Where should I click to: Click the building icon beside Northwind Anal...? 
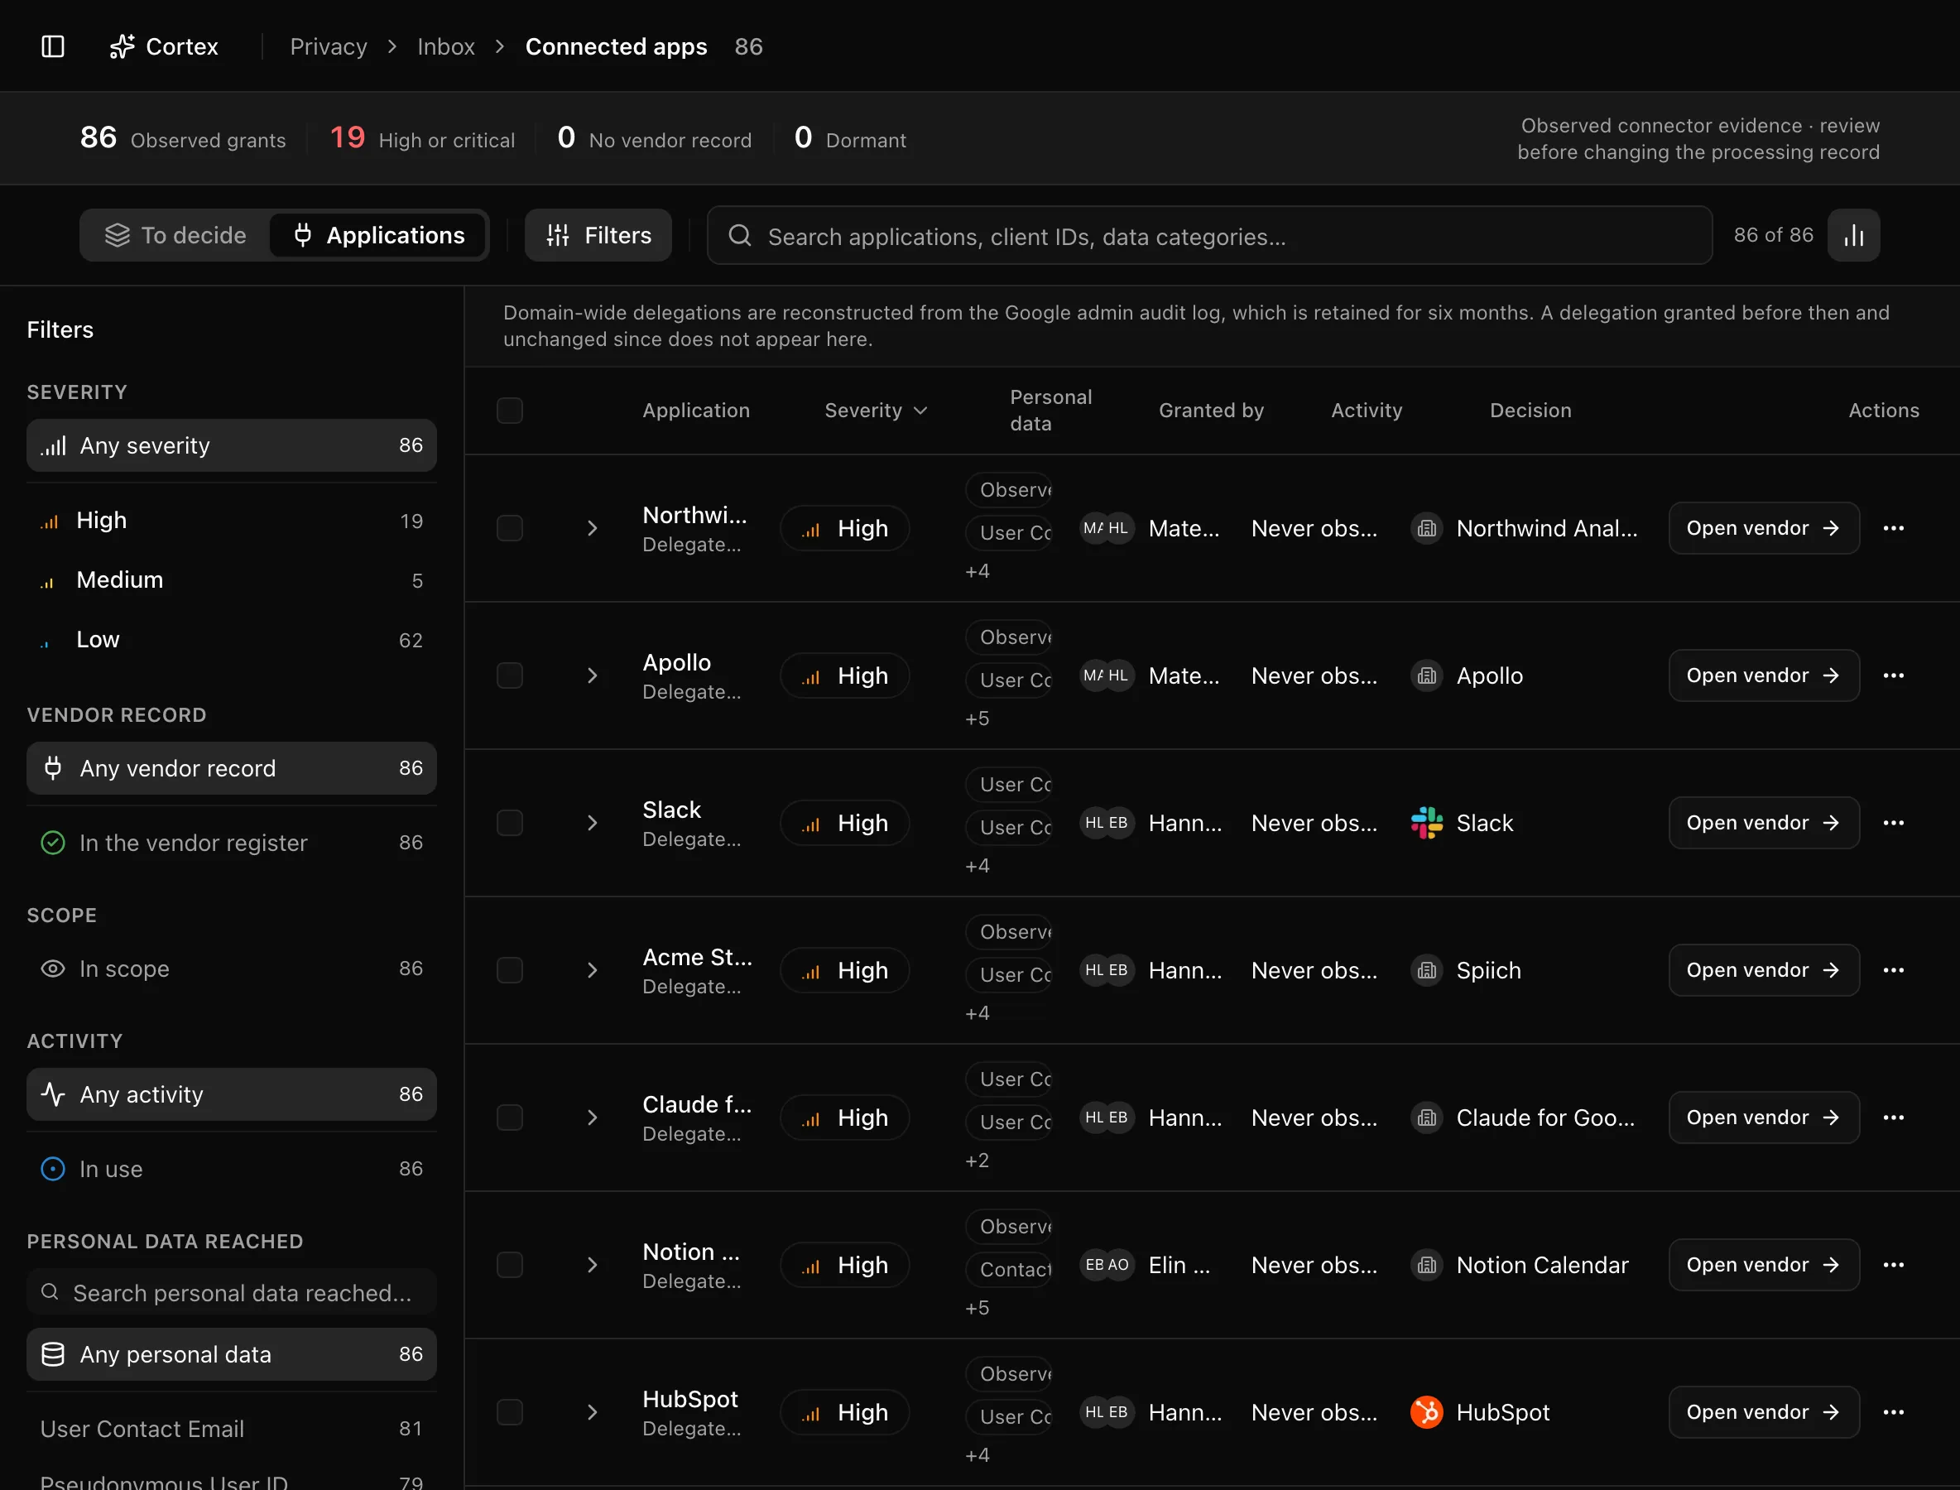[x=1426, y=529]
